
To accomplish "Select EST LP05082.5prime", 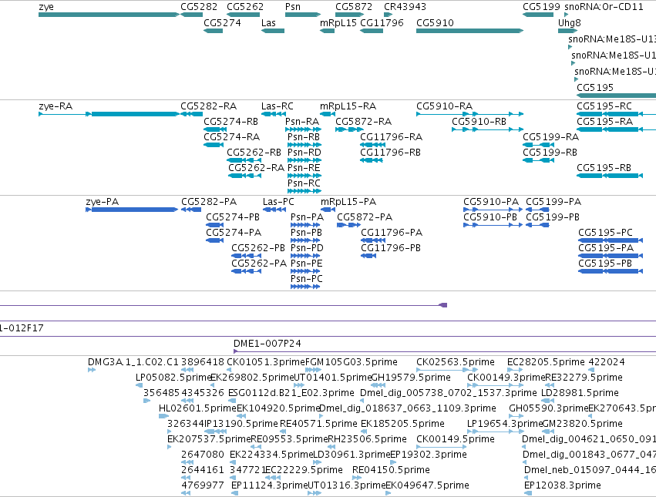I will [140, 385].
